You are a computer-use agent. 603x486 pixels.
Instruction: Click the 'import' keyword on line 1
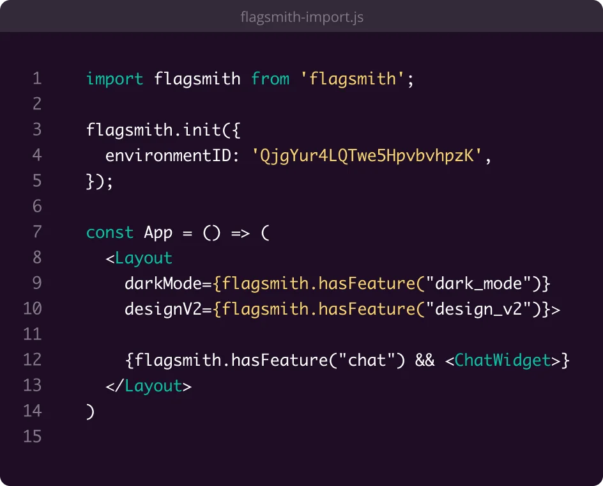tap(114, 79)
